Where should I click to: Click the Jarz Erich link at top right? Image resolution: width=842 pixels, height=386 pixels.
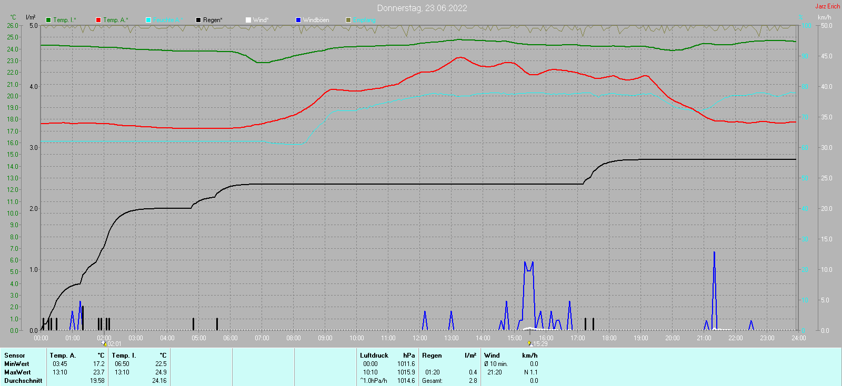pyautogui.click(x=827, y=6)
